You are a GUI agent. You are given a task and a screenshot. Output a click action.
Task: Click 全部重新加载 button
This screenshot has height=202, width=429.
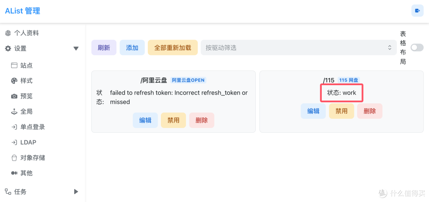(x=173, y=48)
